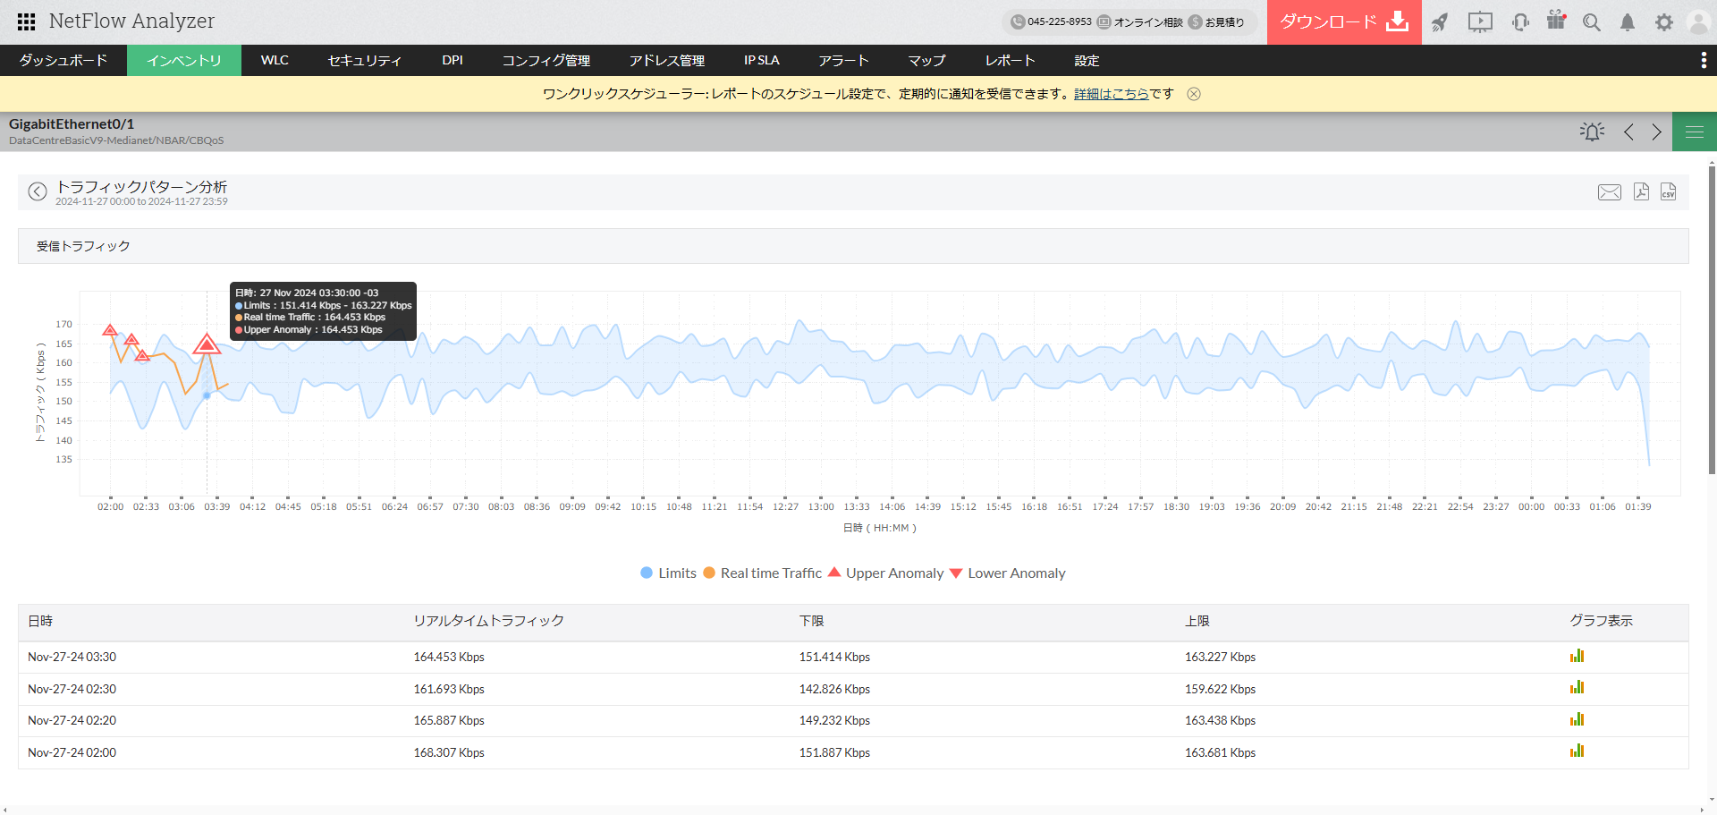The width and height of the screenshot is (1717, 815).
Task: Toggle the Real time Traffic legend series
Action: [762, 573]
